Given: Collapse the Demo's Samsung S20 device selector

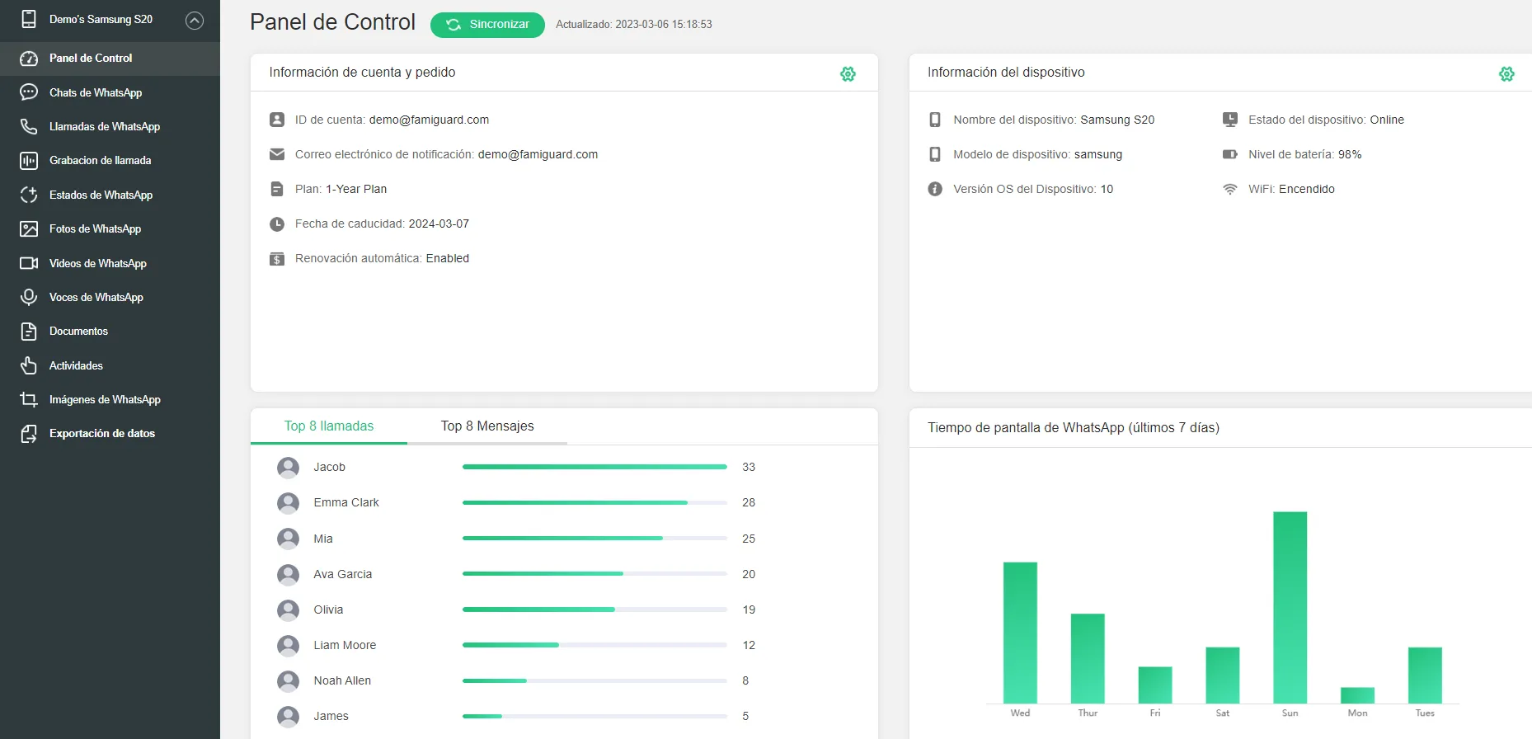Looking at the screenshot, I should pyautogui.click(x=195, y=21).
